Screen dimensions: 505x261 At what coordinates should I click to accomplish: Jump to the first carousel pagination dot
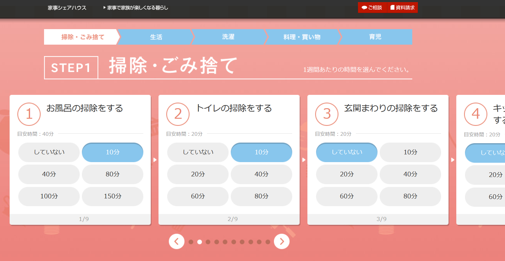click(x=191, y=242)
